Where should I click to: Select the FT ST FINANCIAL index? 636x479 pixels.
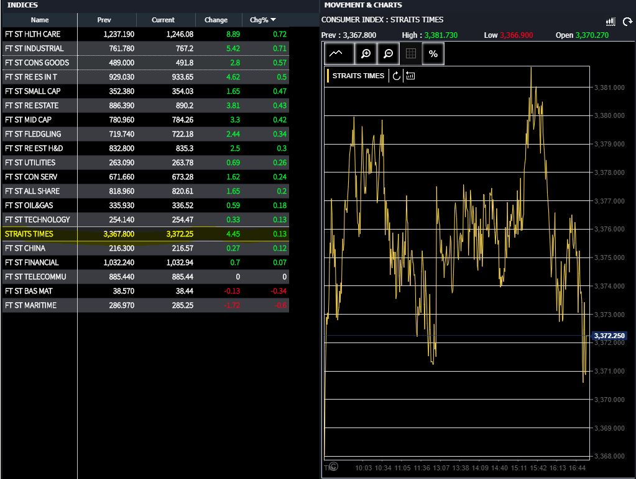pos(145,262)
